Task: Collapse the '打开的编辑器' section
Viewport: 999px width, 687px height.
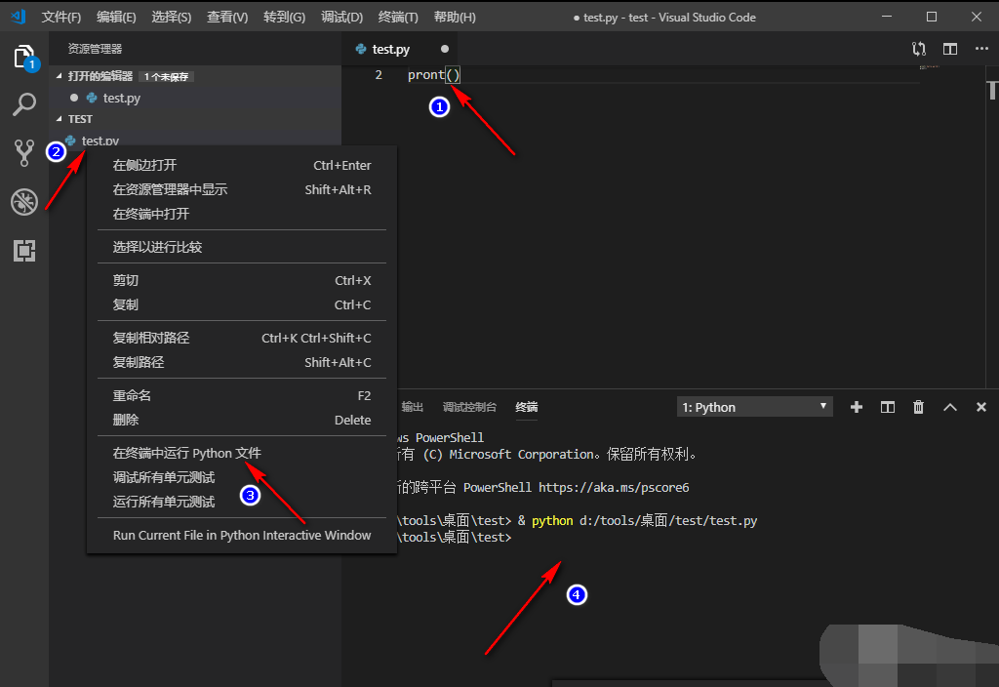Action: tap(60, 75)
